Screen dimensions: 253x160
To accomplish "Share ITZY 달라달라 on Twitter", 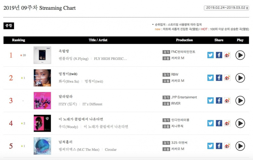I will pyautogui.click(x=210, y=100).
